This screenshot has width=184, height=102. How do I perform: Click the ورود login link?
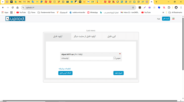click(158, 19)
